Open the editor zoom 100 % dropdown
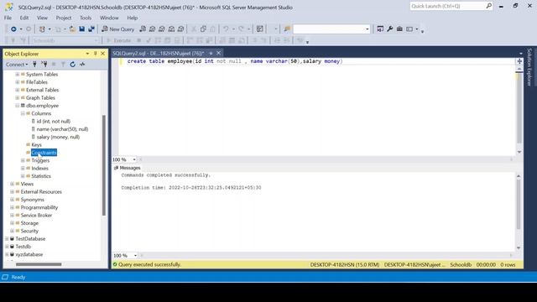 tap(134, 159)
